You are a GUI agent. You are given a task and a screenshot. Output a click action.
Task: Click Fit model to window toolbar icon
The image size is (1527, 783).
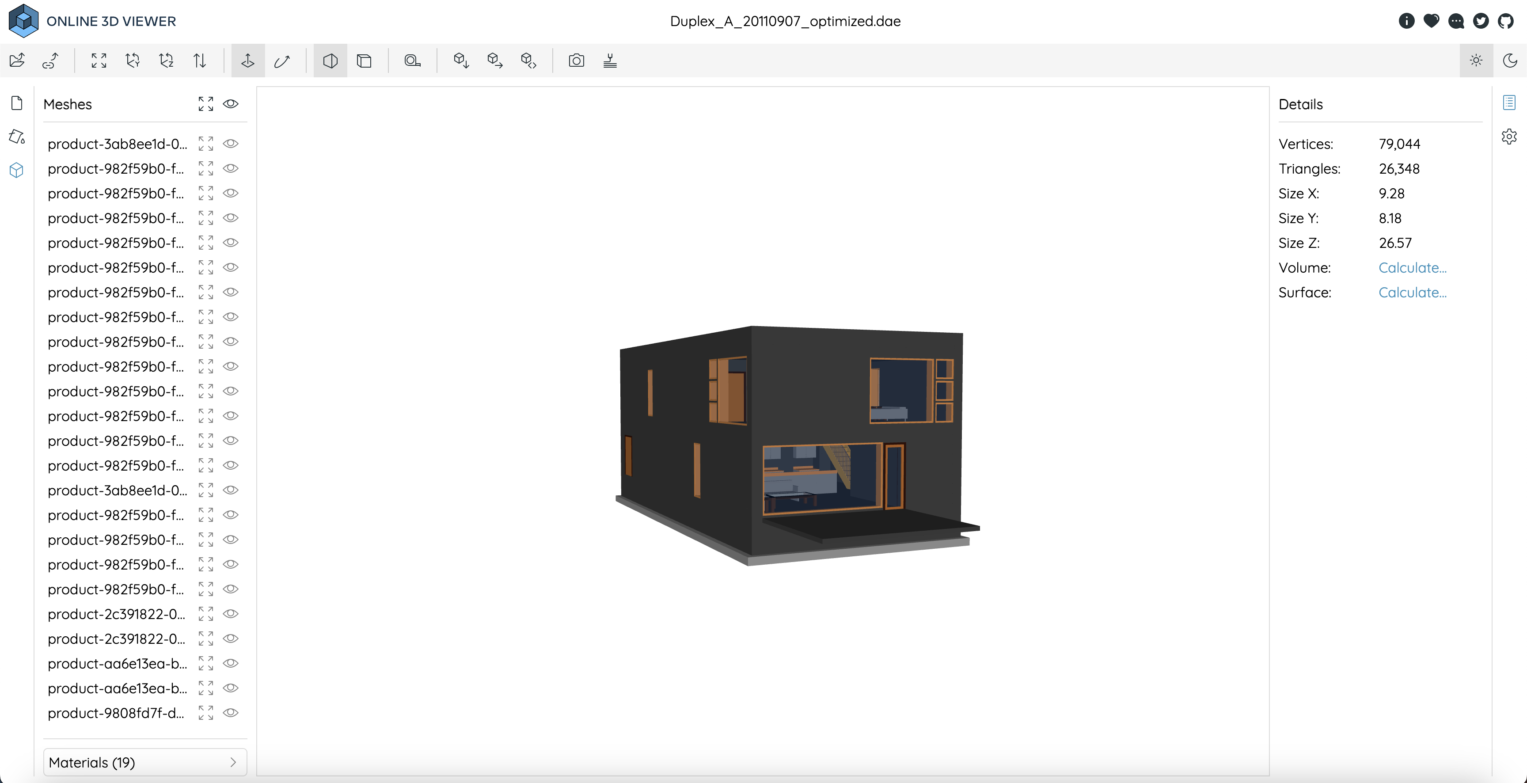(x=99, y=61)
